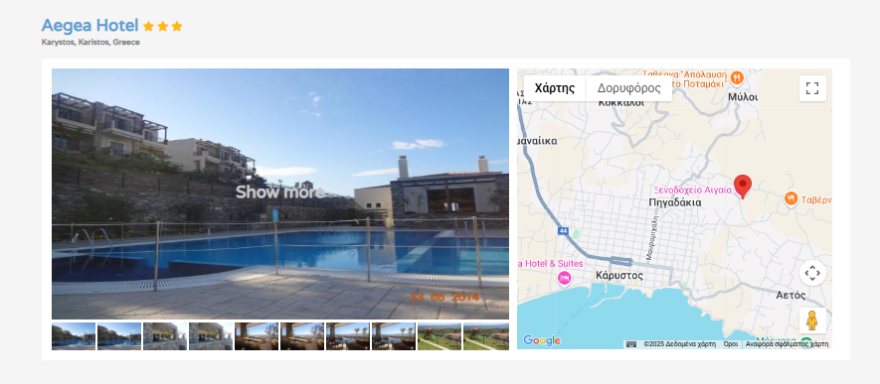
Task: Click the Ξενοδοχείο Αιγαία map label
Action: tap(692, 191)
